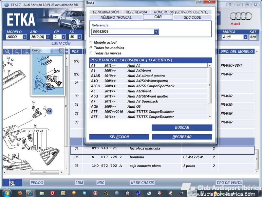Image resolution: width=262 pixels, height=197 pixels.
Task: Close the Cuadro overview panel
Action: point(62,50)
